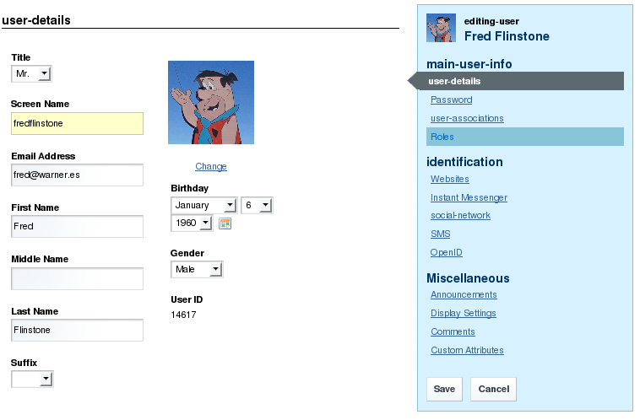Open the Custom Attributes link
The image size is (640, 420).
click(467, 350)
